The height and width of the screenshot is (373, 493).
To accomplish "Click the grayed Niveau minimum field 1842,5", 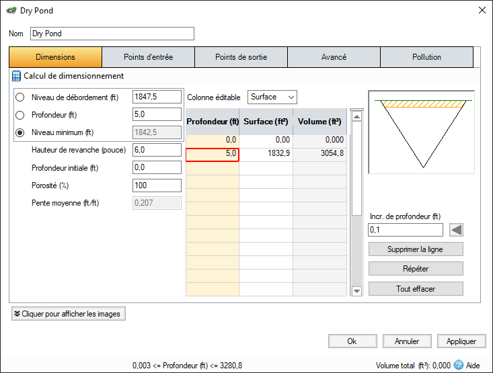I will click(157, 132).
